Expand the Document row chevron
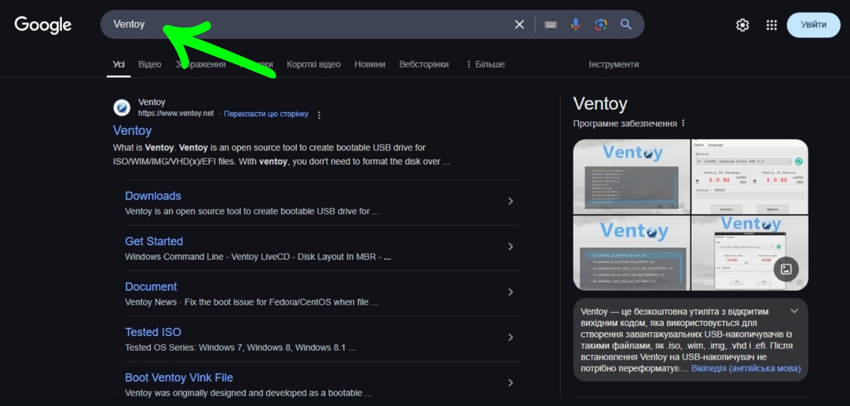The height and width of the screenshot is (406, 850). [510, 292]
